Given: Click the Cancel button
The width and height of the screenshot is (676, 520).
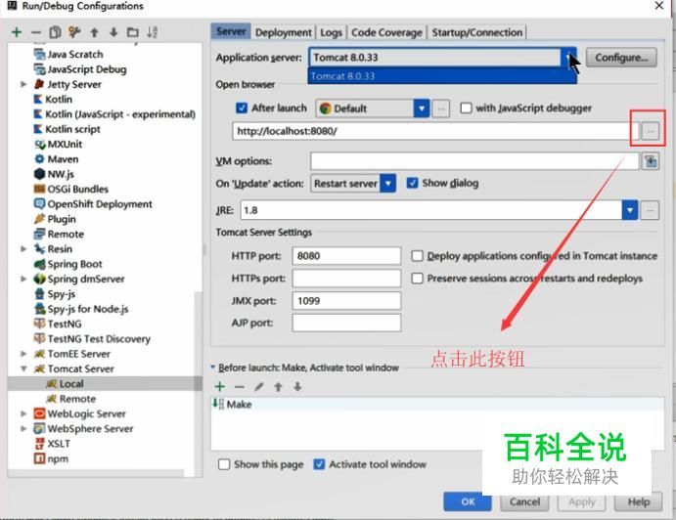Looking at the screenshot, I should (x=524, y=501).
